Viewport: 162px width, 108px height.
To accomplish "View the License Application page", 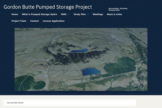I will click(x=53, y=21).
